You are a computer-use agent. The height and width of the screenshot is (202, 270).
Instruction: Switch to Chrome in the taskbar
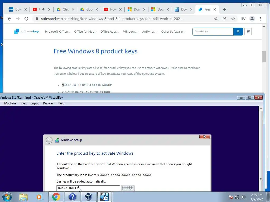56,197
